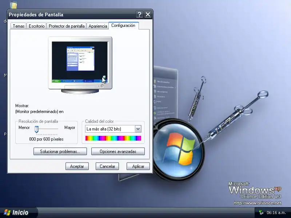This screenshot has width=291, height=218.
Task: Click the desktop folder icon behind the dialog
Action: click(13, 5)
